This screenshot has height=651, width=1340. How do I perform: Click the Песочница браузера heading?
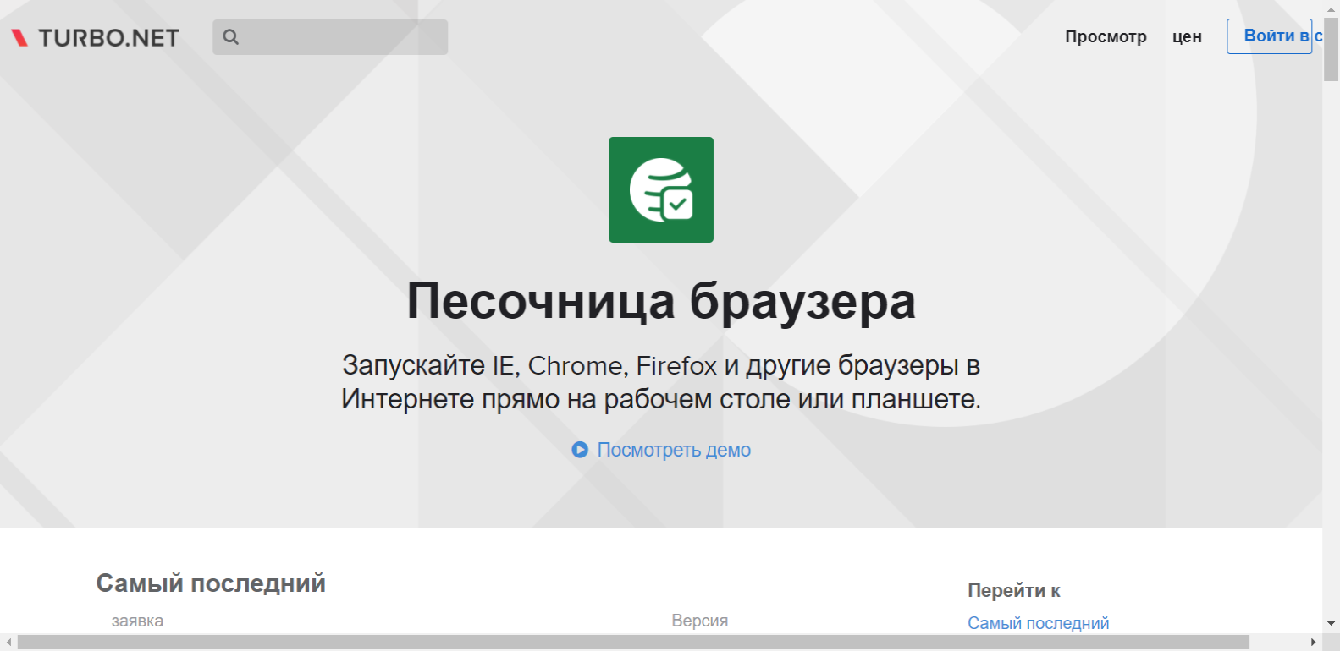click(660, 301)
